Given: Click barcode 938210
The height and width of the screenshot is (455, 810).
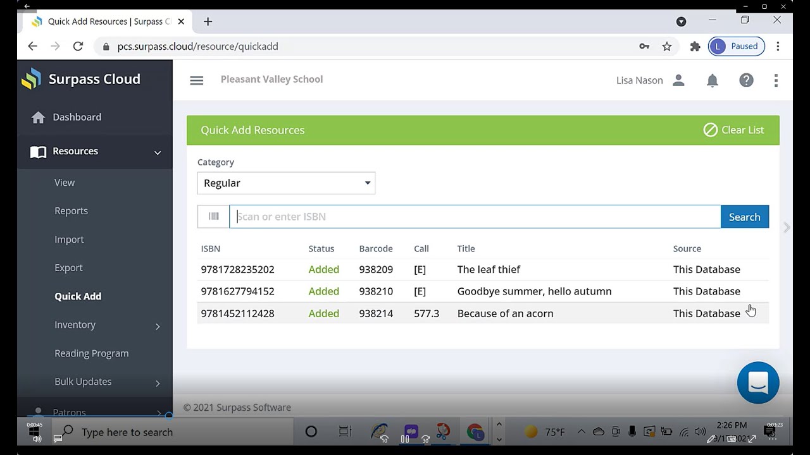Looking at the screenshot, I should (376, 291).
